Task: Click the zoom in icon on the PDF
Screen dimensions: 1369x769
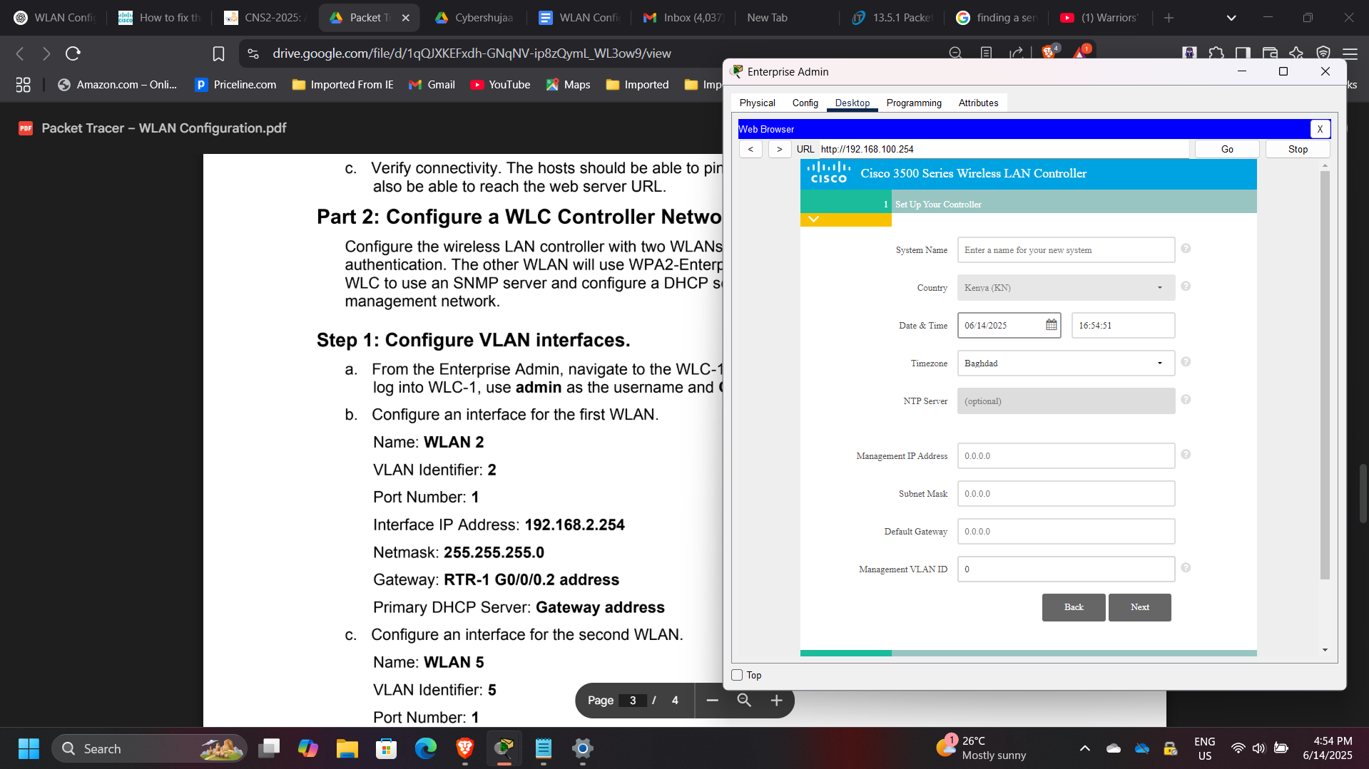Action: [x=776, y=701]
